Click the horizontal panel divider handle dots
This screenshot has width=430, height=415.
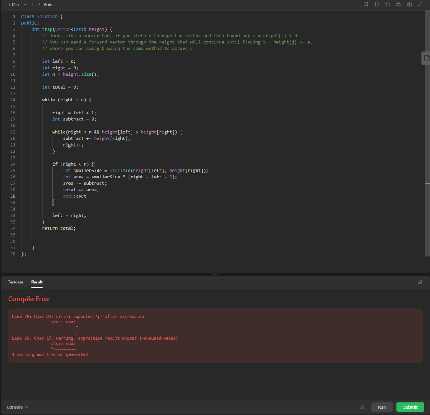tap(215, 274)
